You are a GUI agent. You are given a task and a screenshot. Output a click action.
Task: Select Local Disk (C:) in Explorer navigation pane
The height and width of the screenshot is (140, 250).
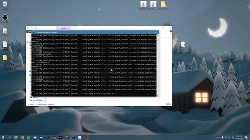click(x=37, y=100)
